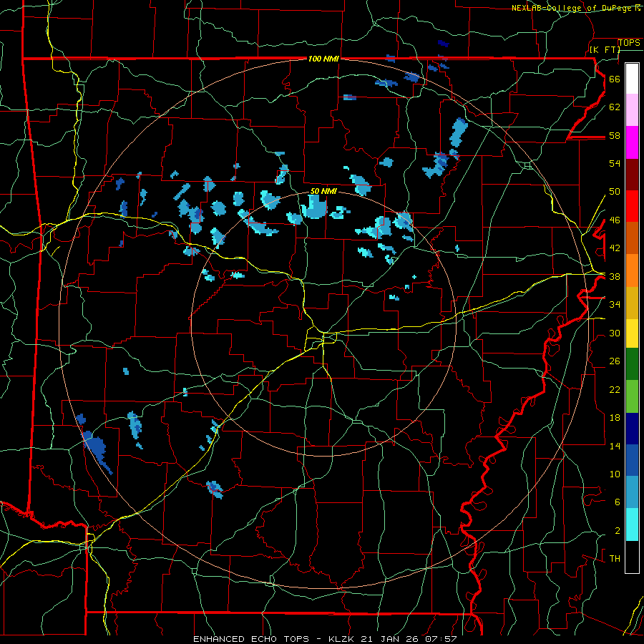
Task: Click the "6" legend value
Action: point(618,502)
